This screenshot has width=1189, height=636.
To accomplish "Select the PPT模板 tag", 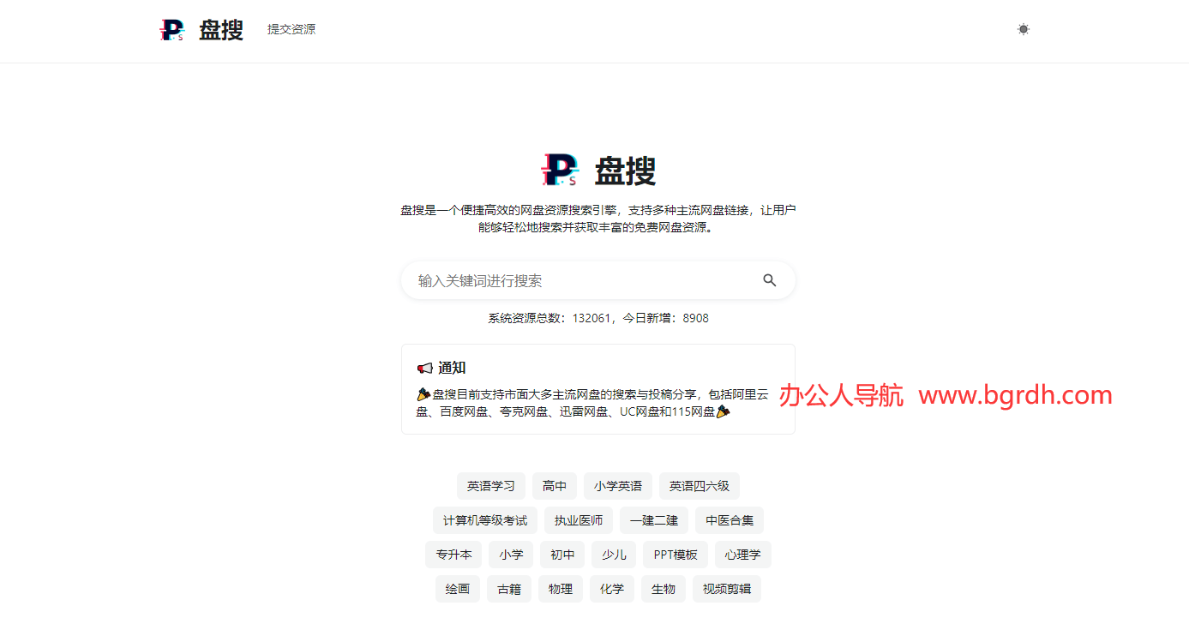I will tap(675, 555).
